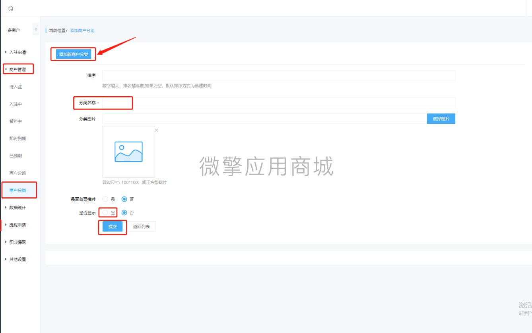The image size is (532, 333).
Task: Click the 多商户 sidebar title
Action: coord(14,30)
